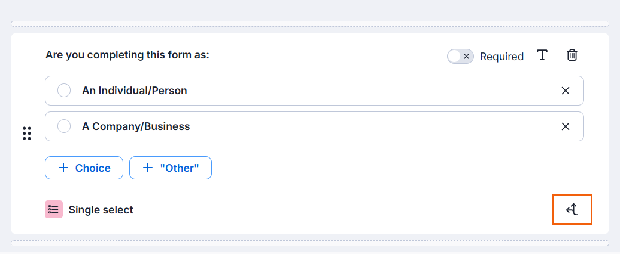Click the dashed drop zone above the question
The image size is (620, 254).
[310, 24]
